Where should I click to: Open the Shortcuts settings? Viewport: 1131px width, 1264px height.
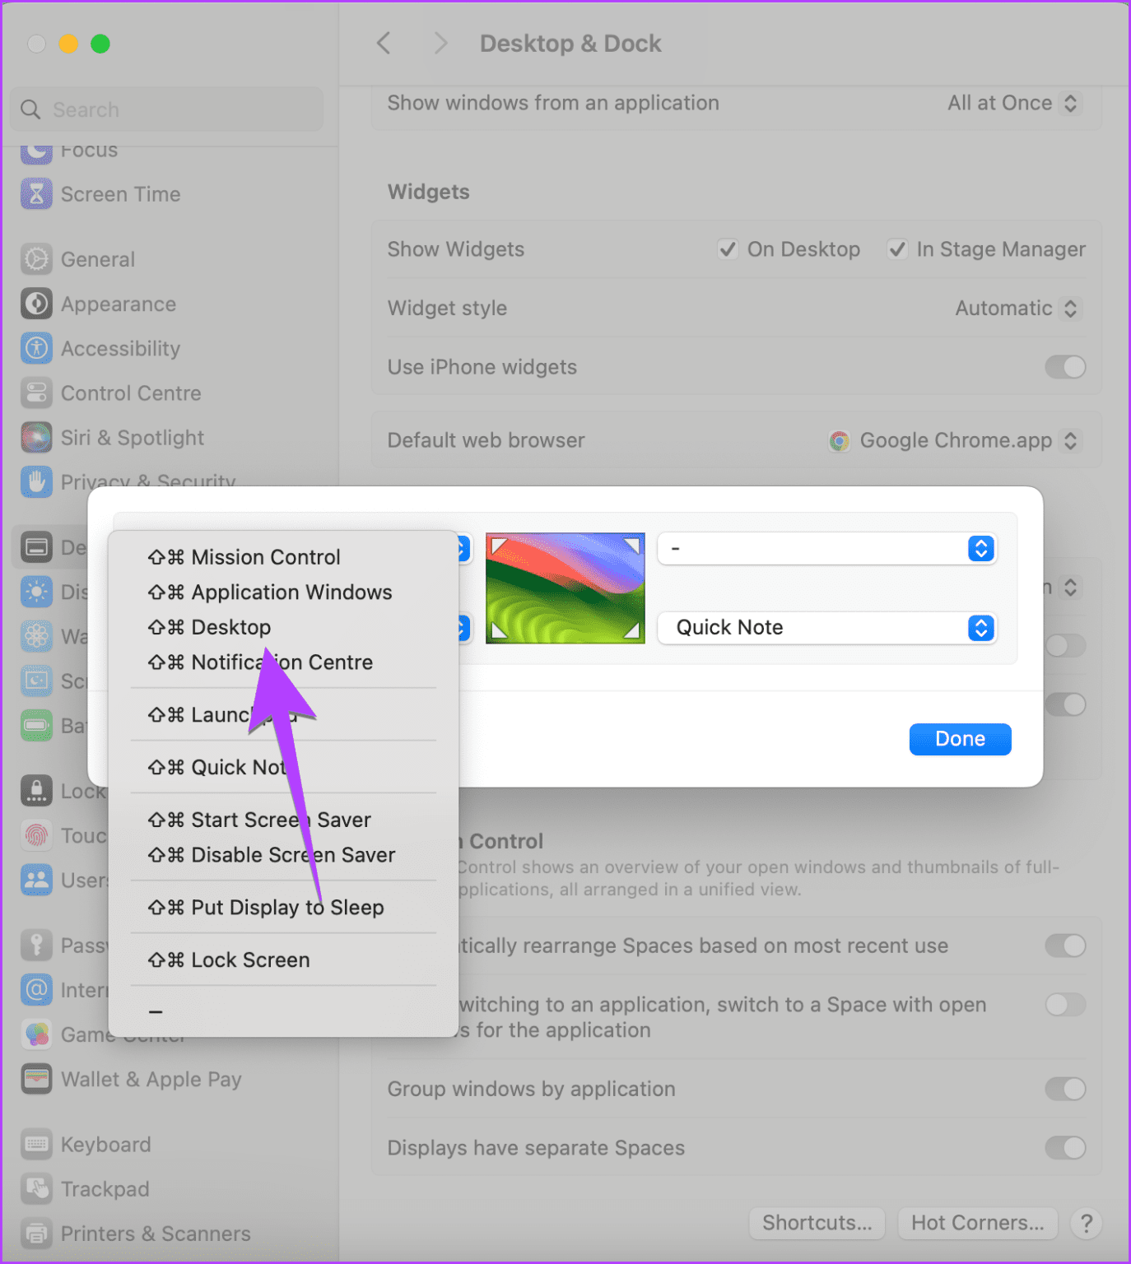(x=816, y=1223)
